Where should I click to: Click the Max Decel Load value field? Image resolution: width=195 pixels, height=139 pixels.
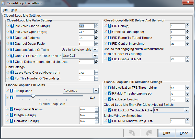pyautogui.click(x=178, y=99)
